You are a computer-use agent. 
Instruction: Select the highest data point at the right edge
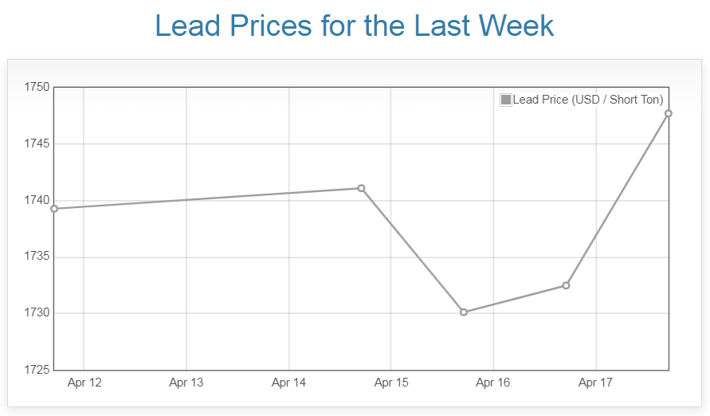tap(669, 113)
